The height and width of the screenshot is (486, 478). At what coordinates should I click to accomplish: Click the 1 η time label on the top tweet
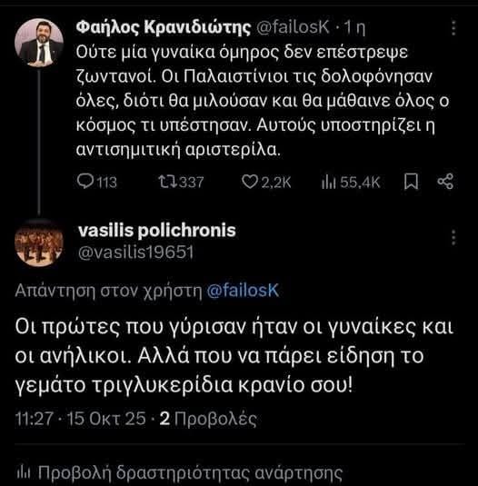tap(354, 28)
